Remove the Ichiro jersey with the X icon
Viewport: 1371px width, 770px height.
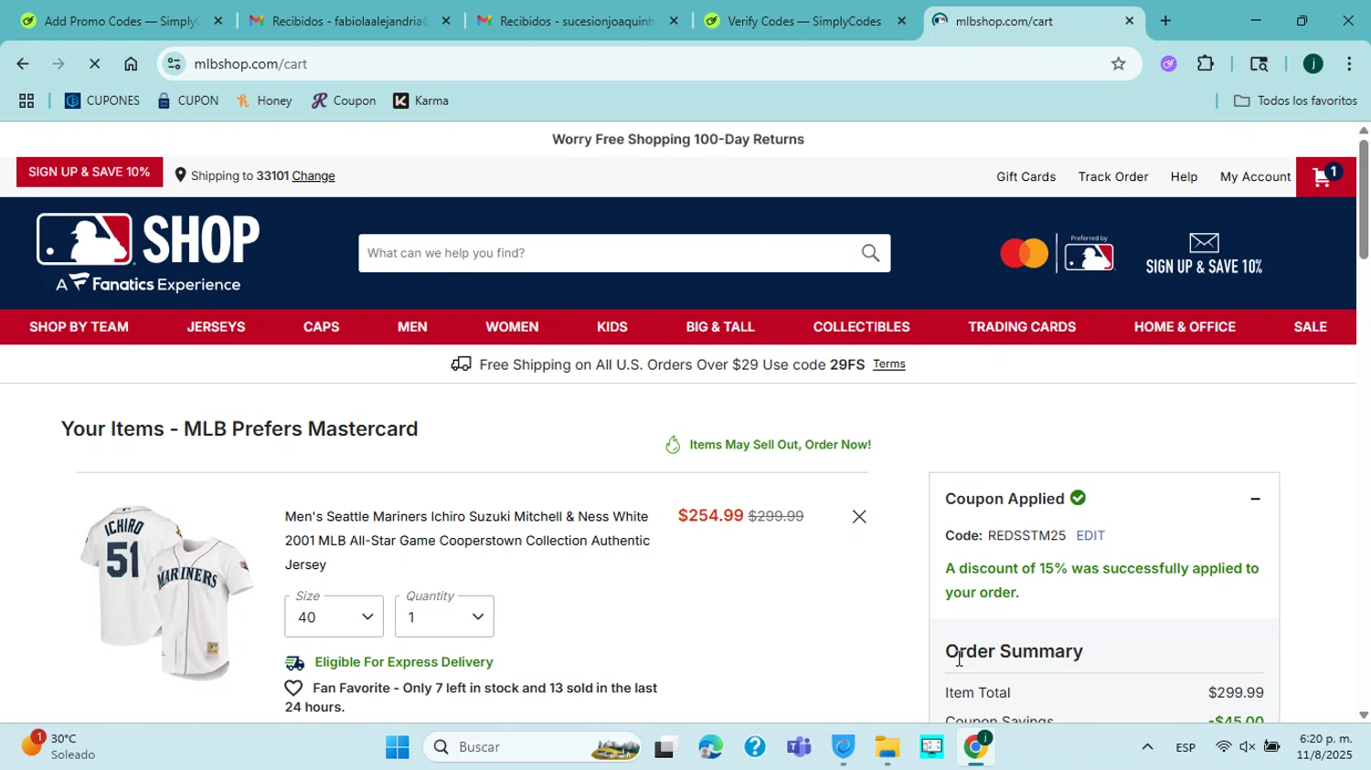[859, 517]
